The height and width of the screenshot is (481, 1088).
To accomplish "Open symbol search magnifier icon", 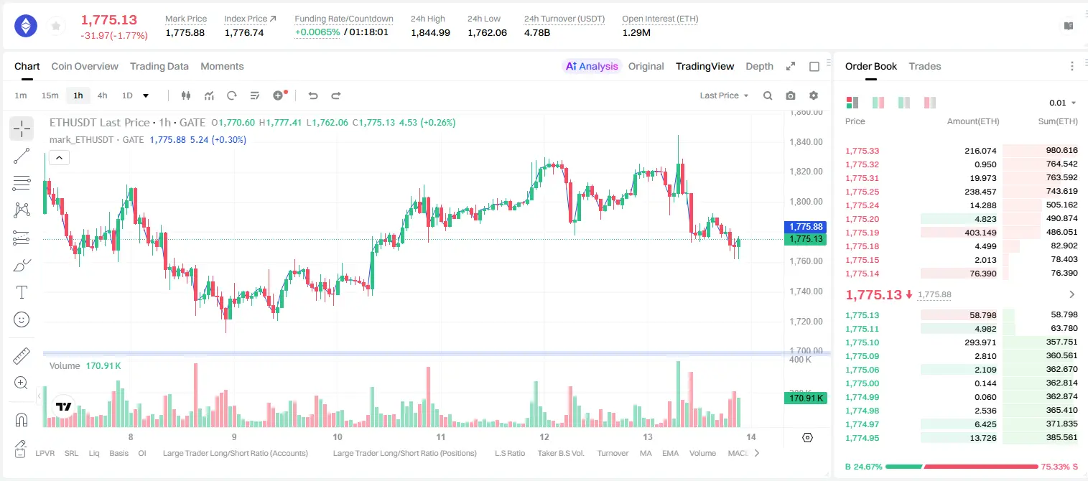I will point(768,95).
